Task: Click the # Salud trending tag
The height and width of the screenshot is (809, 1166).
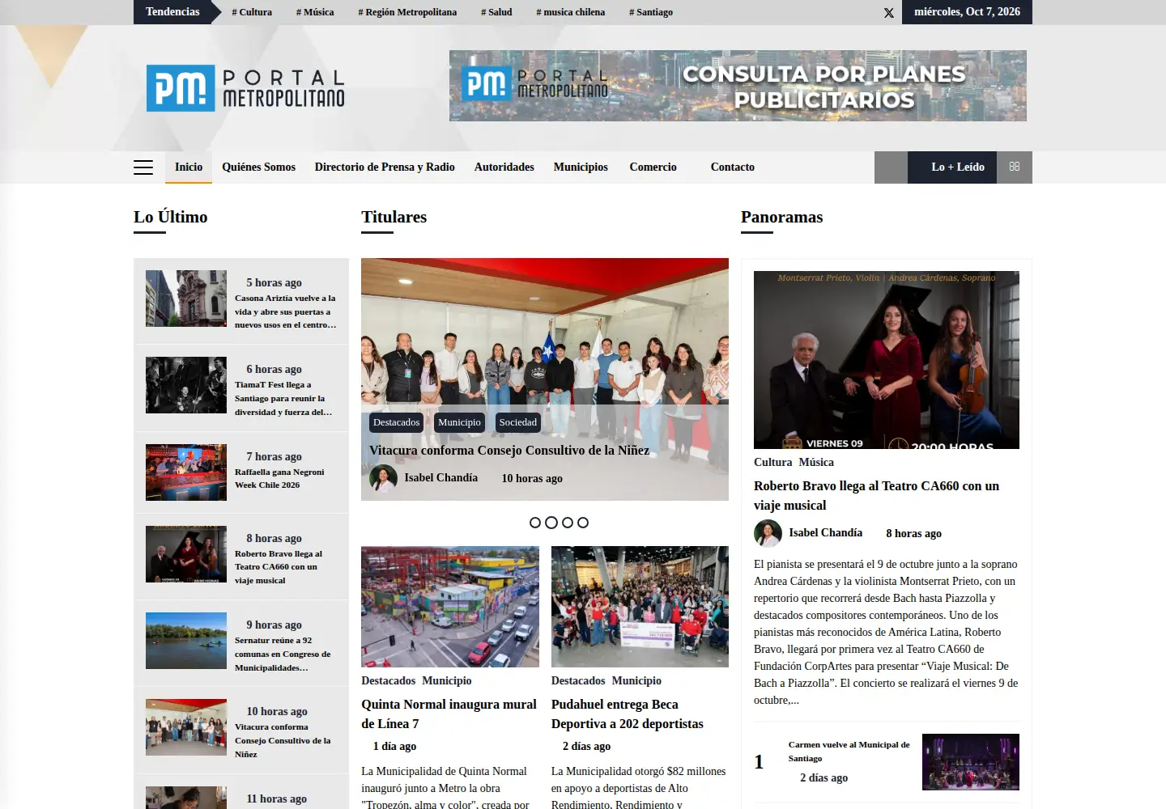Action: coord(496,12)
